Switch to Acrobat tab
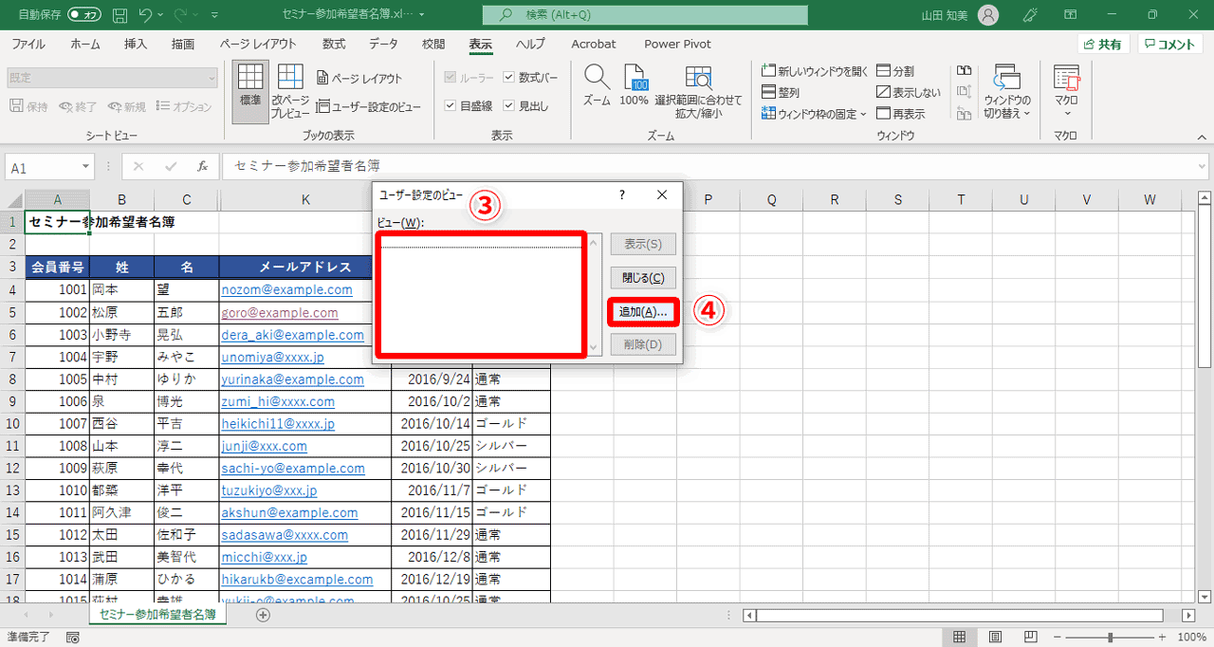The height and width of the screenshot is (647, 1214). click(594, 44)
